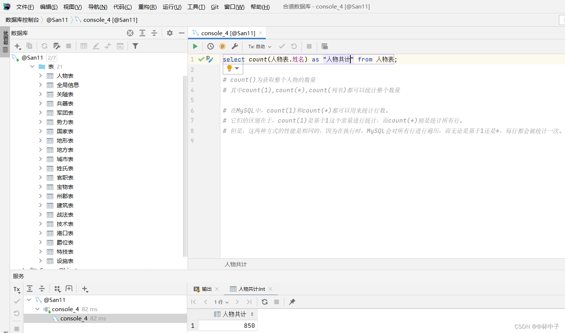Click the lightbulb intention action dropdown

pos(233,68)
